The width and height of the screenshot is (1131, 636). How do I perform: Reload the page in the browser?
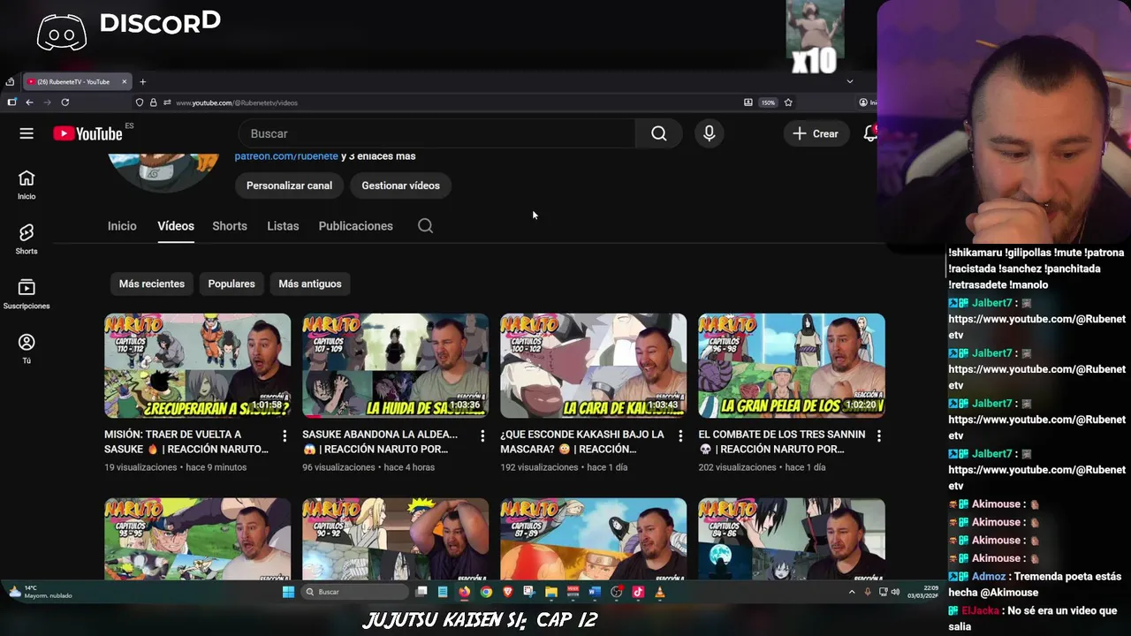click(x=65, y=102)
